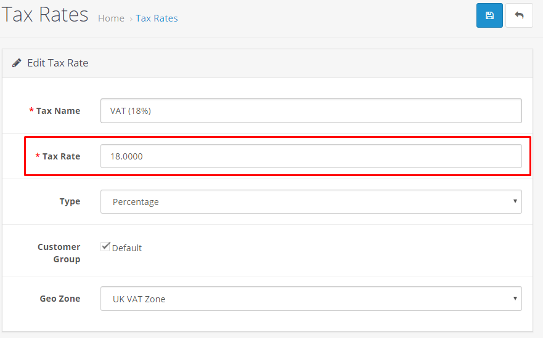
Task: Click the large Tax Rates page title
Action: click(45, 15)
